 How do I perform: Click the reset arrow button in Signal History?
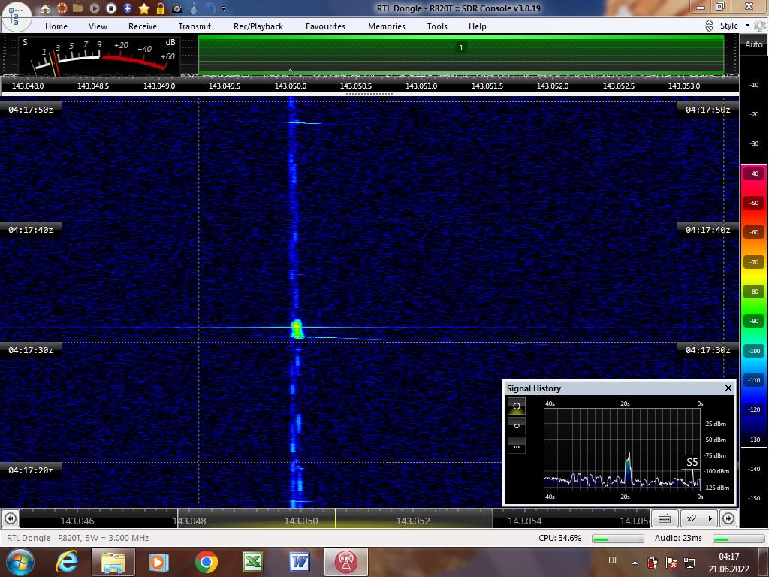coord(517,425)
